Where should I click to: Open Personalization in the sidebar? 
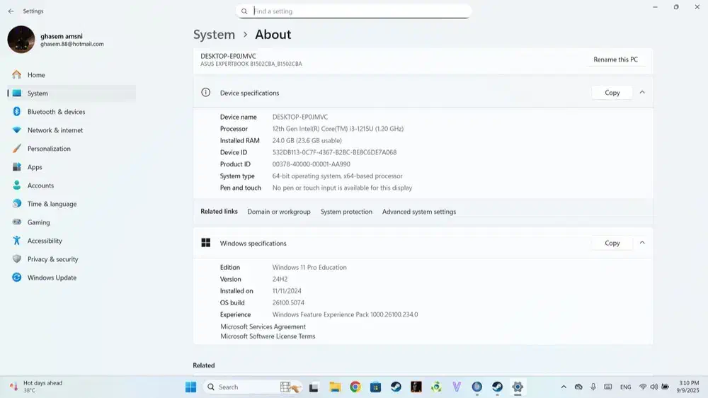[x=49, y=149]
